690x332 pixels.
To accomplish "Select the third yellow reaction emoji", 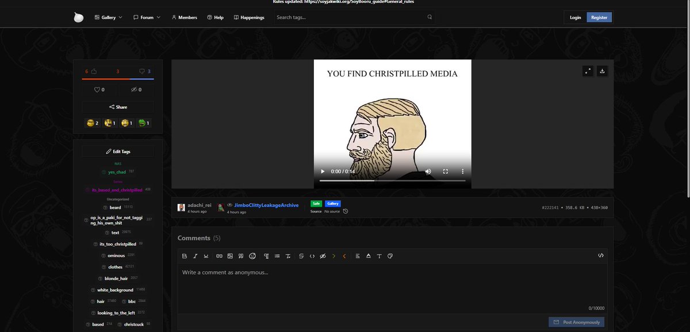I will [126, 123].
